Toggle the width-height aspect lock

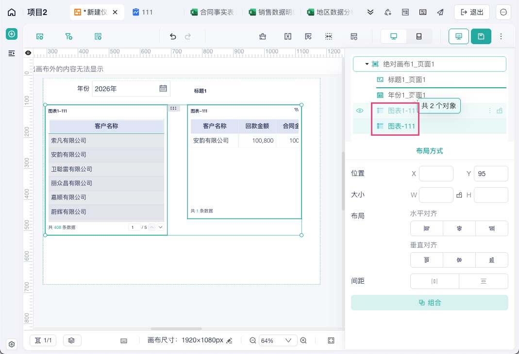459,195
